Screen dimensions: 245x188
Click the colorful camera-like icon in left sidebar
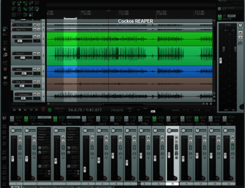(x=5, y=55)
